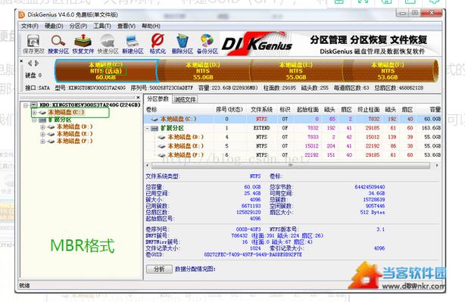
Task: Collapse the HD0 KINGSTON disk tree node
Action: 26,105
